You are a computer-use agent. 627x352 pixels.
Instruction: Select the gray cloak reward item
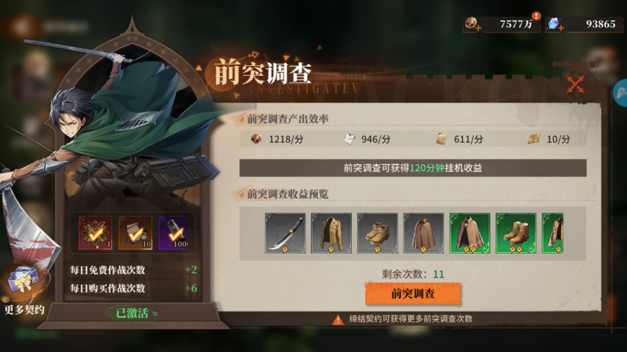(423, 233)
